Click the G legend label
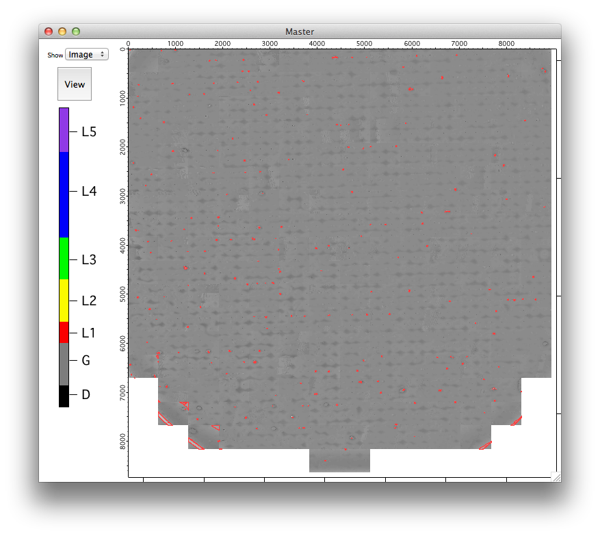600x536 pixels. click(x=86, y=360)
